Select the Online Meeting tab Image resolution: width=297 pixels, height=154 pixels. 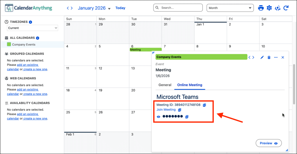click(190, 85)
